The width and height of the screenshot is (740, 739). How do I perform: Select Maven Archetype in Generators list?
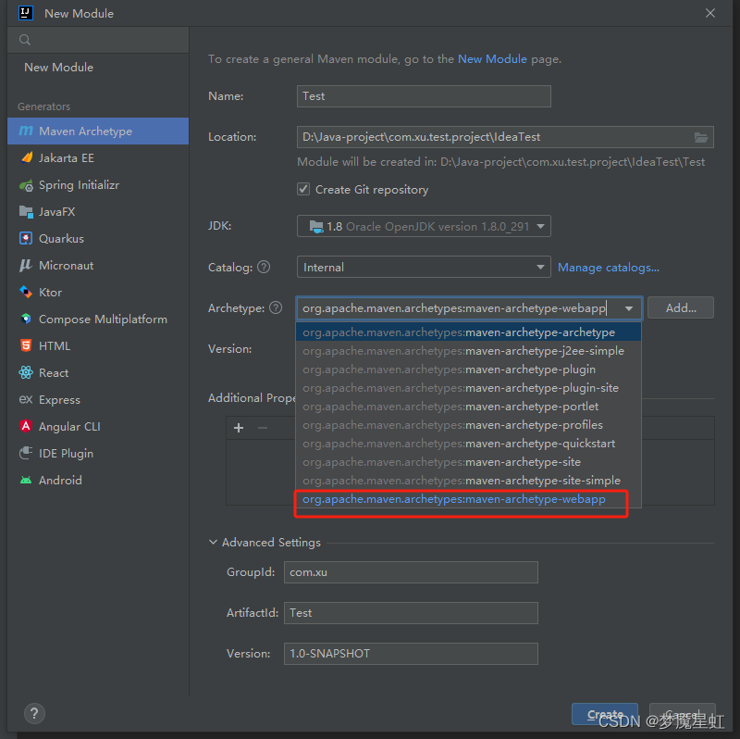click(x=98, y=131)
